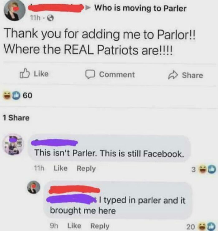This screenshot has height=231, width=218.
Task: Click the blue like reaction beside 60
Action: tap(16, 96)
